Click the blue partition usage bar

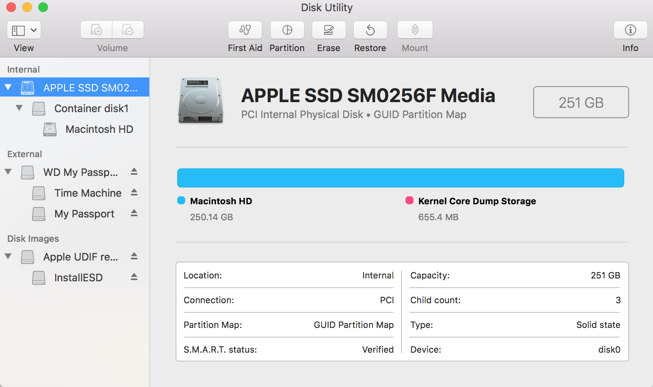(x=401, y=178)
